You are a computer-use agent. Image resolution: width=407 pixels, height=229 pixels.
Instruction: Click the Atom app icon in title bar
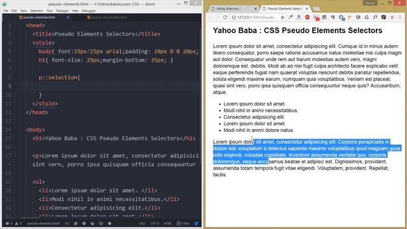[4, 4]
